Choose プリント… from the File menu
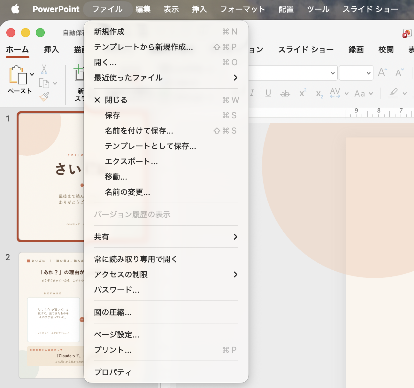The image size is (414, 388). coord(166,350)
